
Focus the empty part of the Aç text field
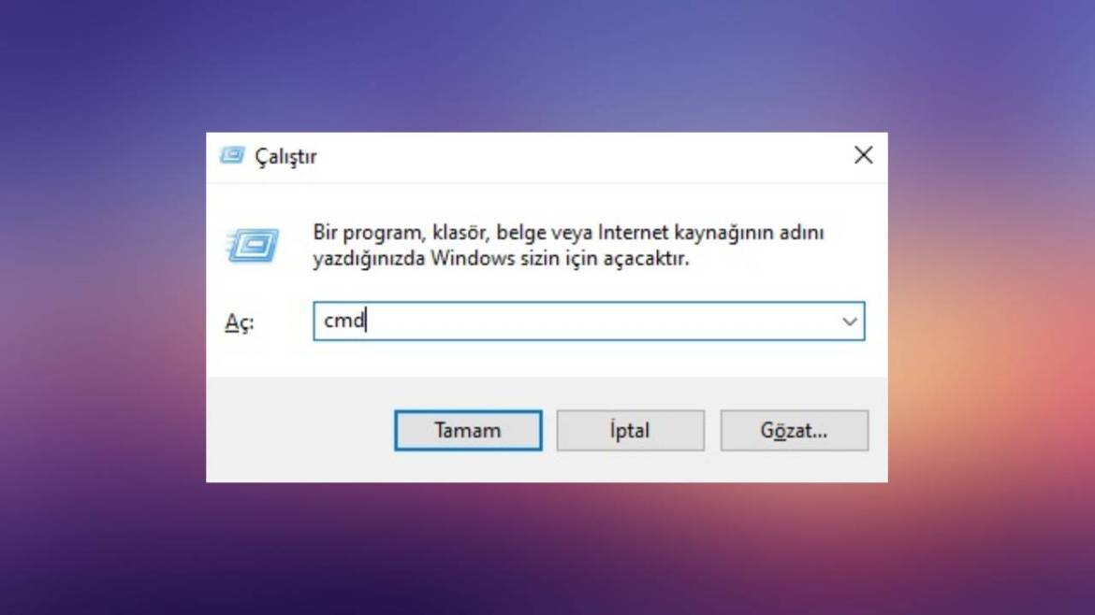[601, 322]
